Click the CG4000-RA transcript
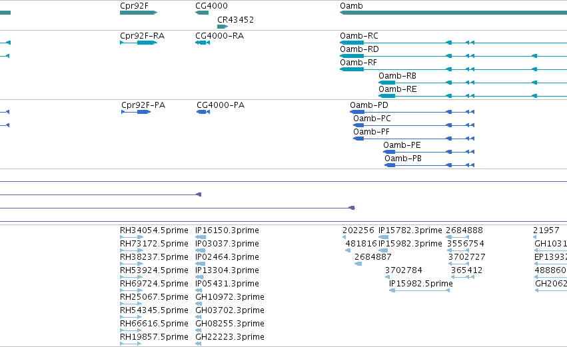 tap(203, 43)
